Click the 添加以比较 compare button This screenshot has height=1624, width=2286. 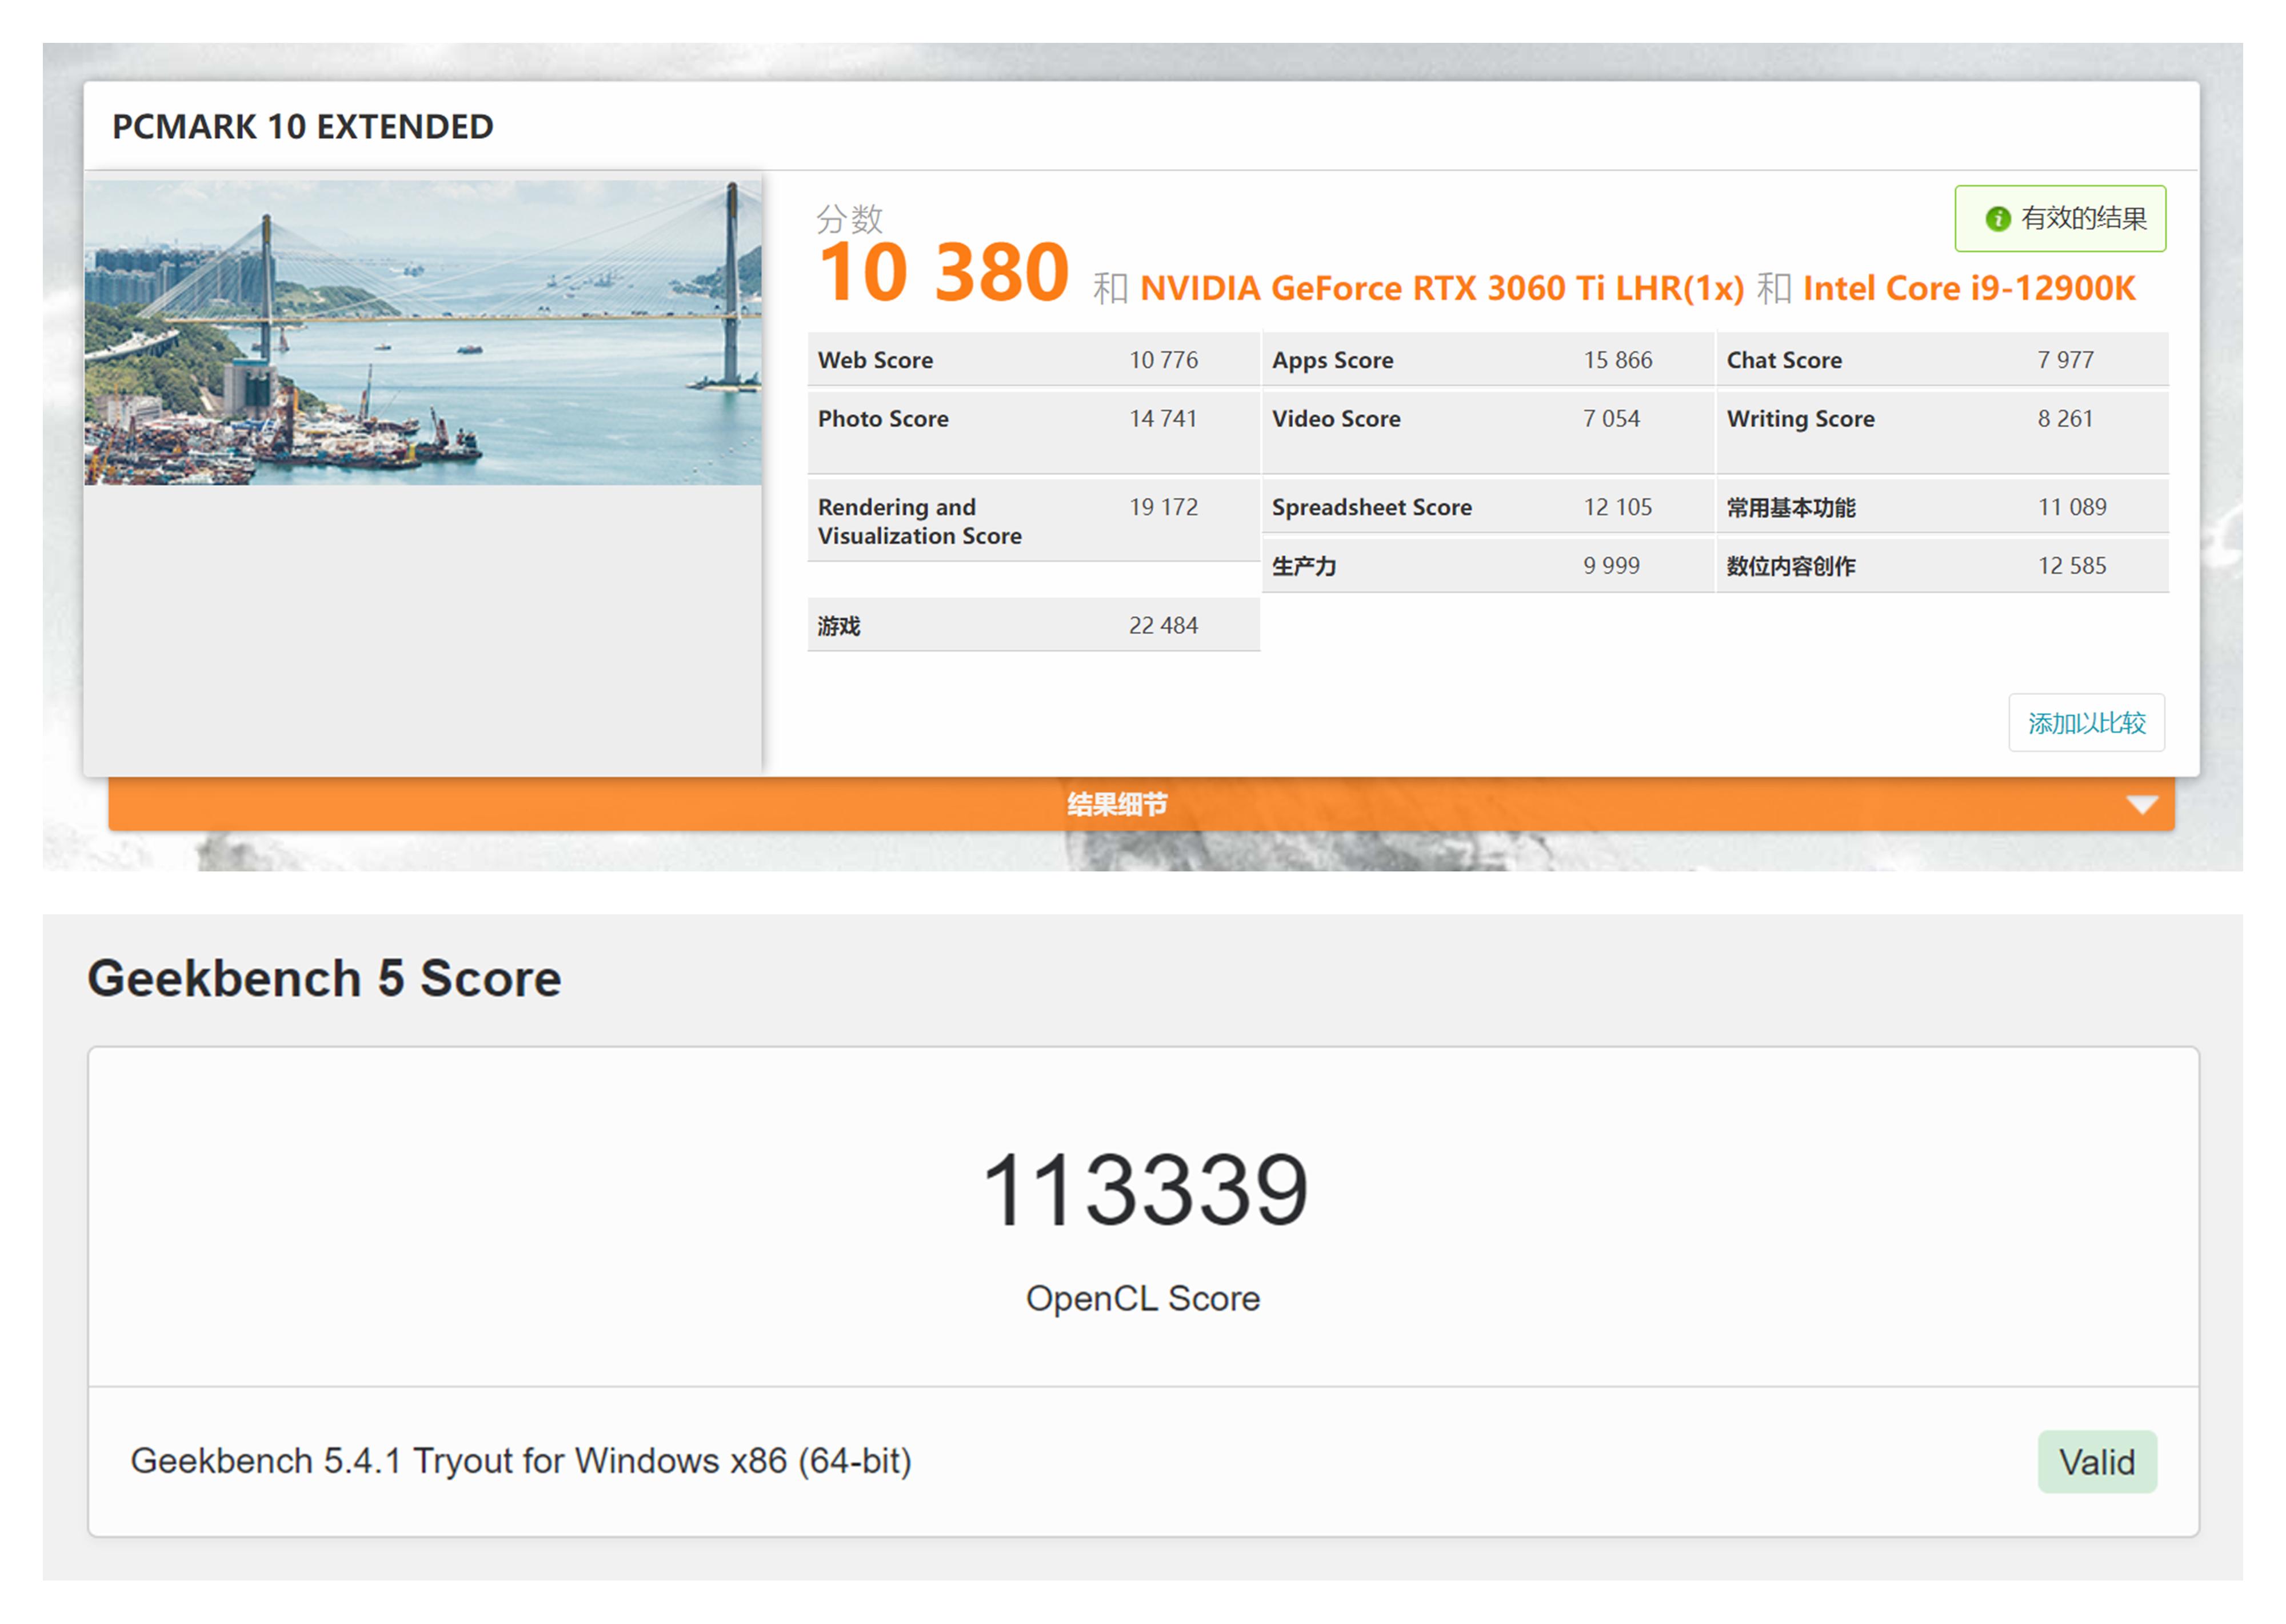[2086, 723]
